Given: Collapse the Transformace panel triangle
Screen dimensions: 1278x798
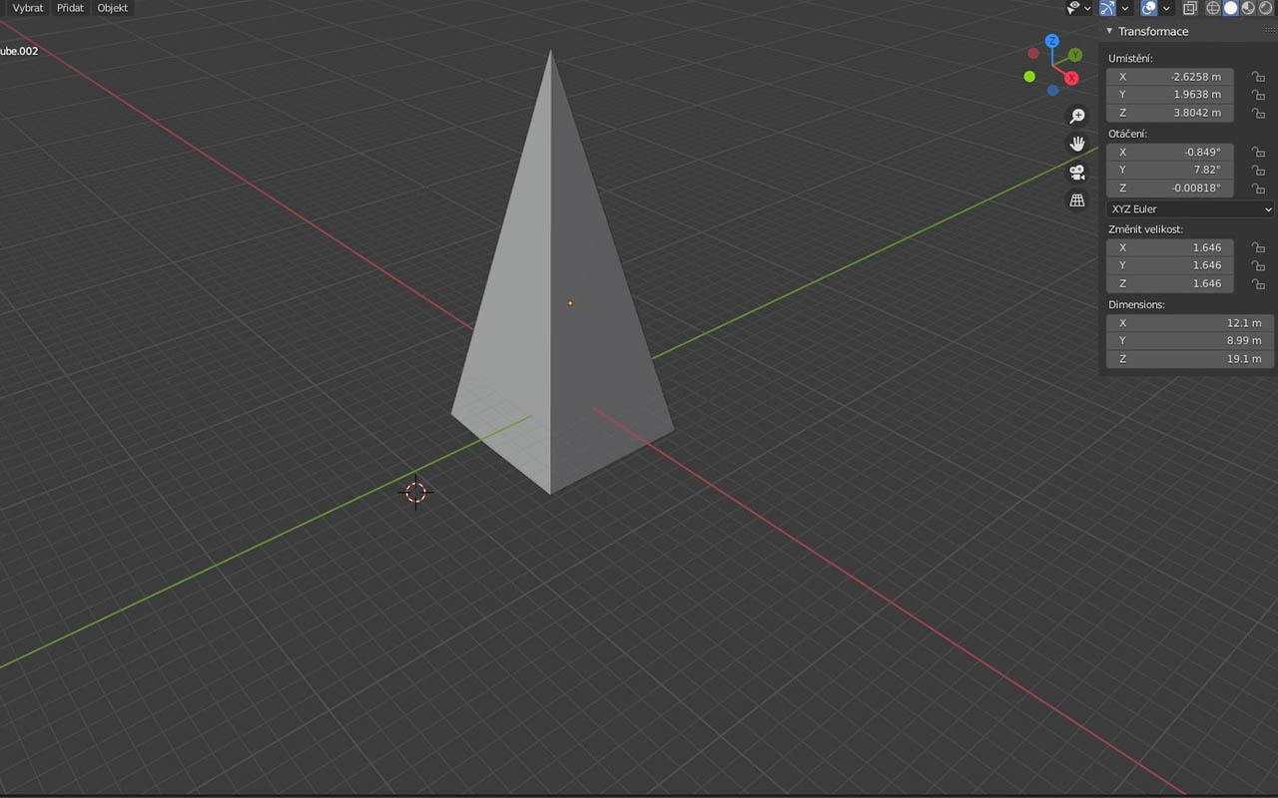Looking at the screenshot, I should tap(1109, 31).
